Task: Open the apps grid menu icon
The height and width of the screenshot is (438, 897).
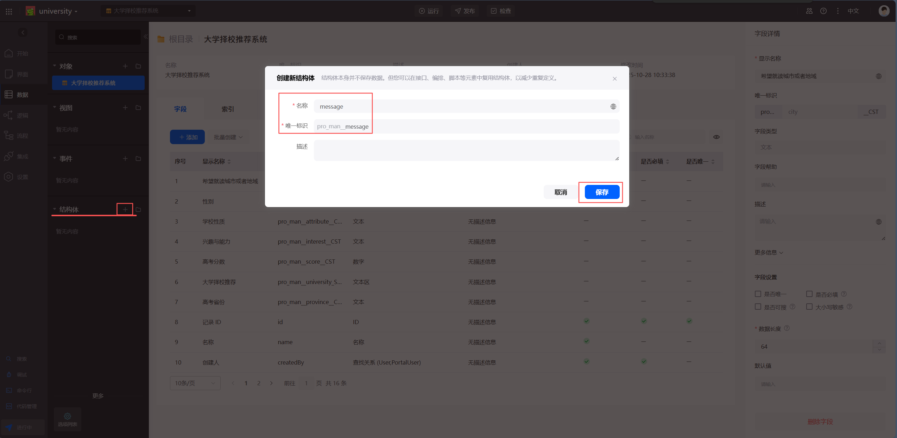Action: 9,11
